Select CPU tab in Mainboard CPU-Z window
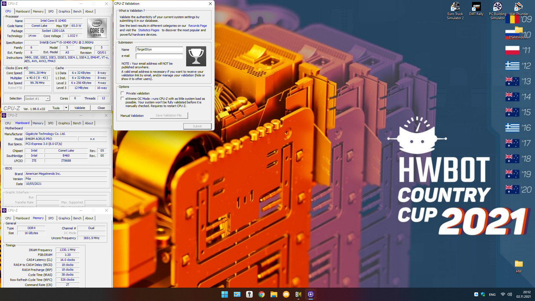The width and height of the screenshot is (535, 301). (8, 123)
